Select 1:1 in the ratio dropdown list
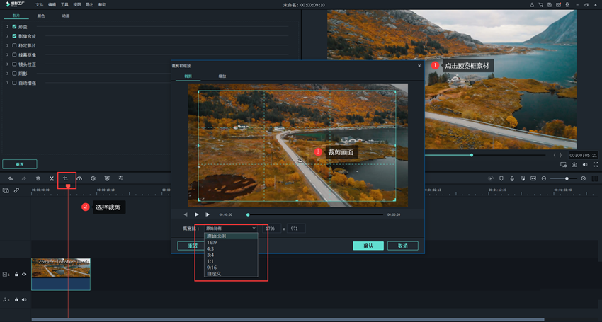This screenshot has width=602, height=322. (231, 261)
